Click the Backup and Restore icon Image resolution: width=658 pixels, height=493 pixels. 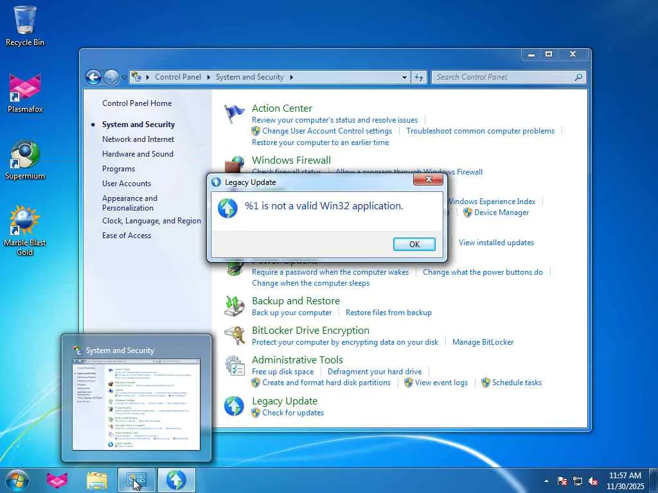234,306
